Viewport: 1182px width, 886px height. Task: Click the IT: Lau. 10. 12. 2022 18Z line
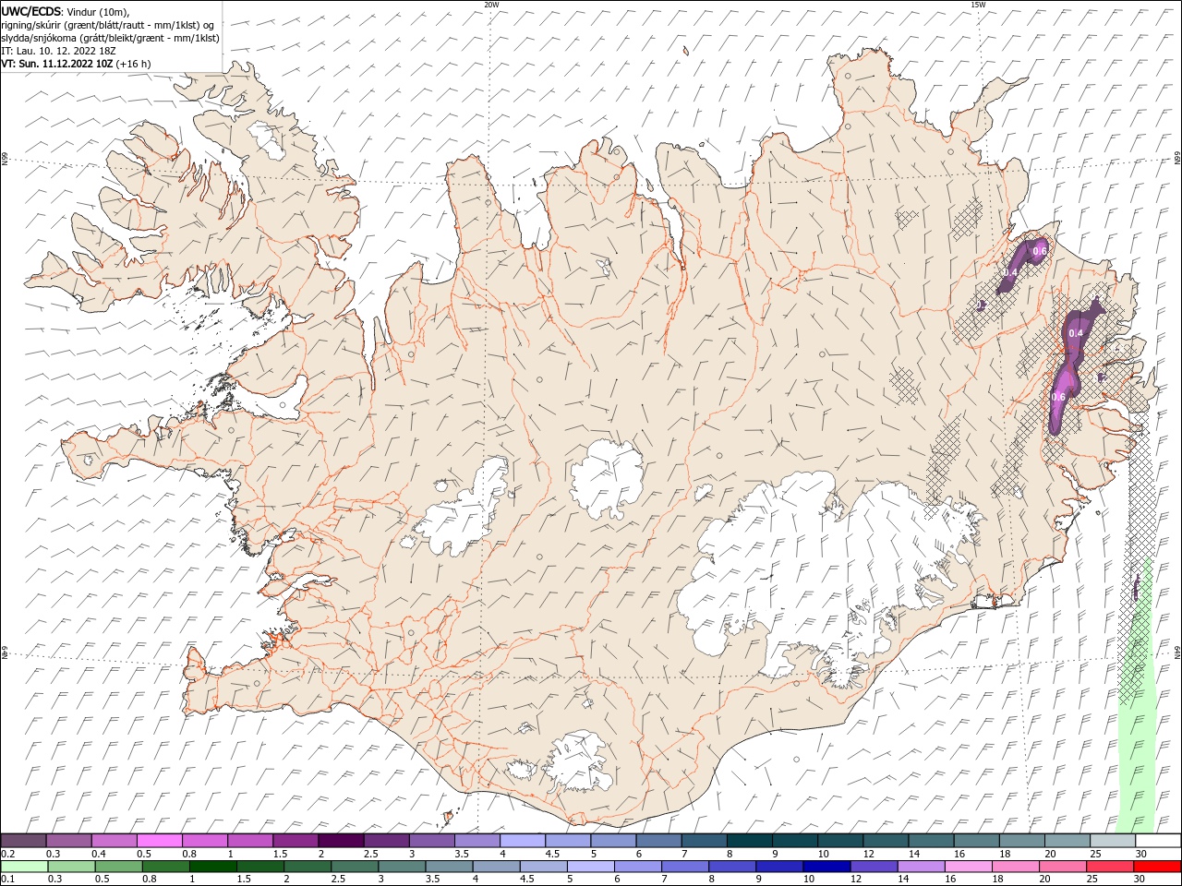[58, 51]
